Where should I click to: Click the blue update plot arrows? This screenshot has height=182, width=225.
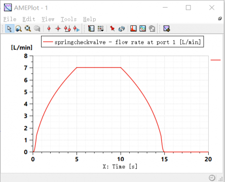(122, 28)
